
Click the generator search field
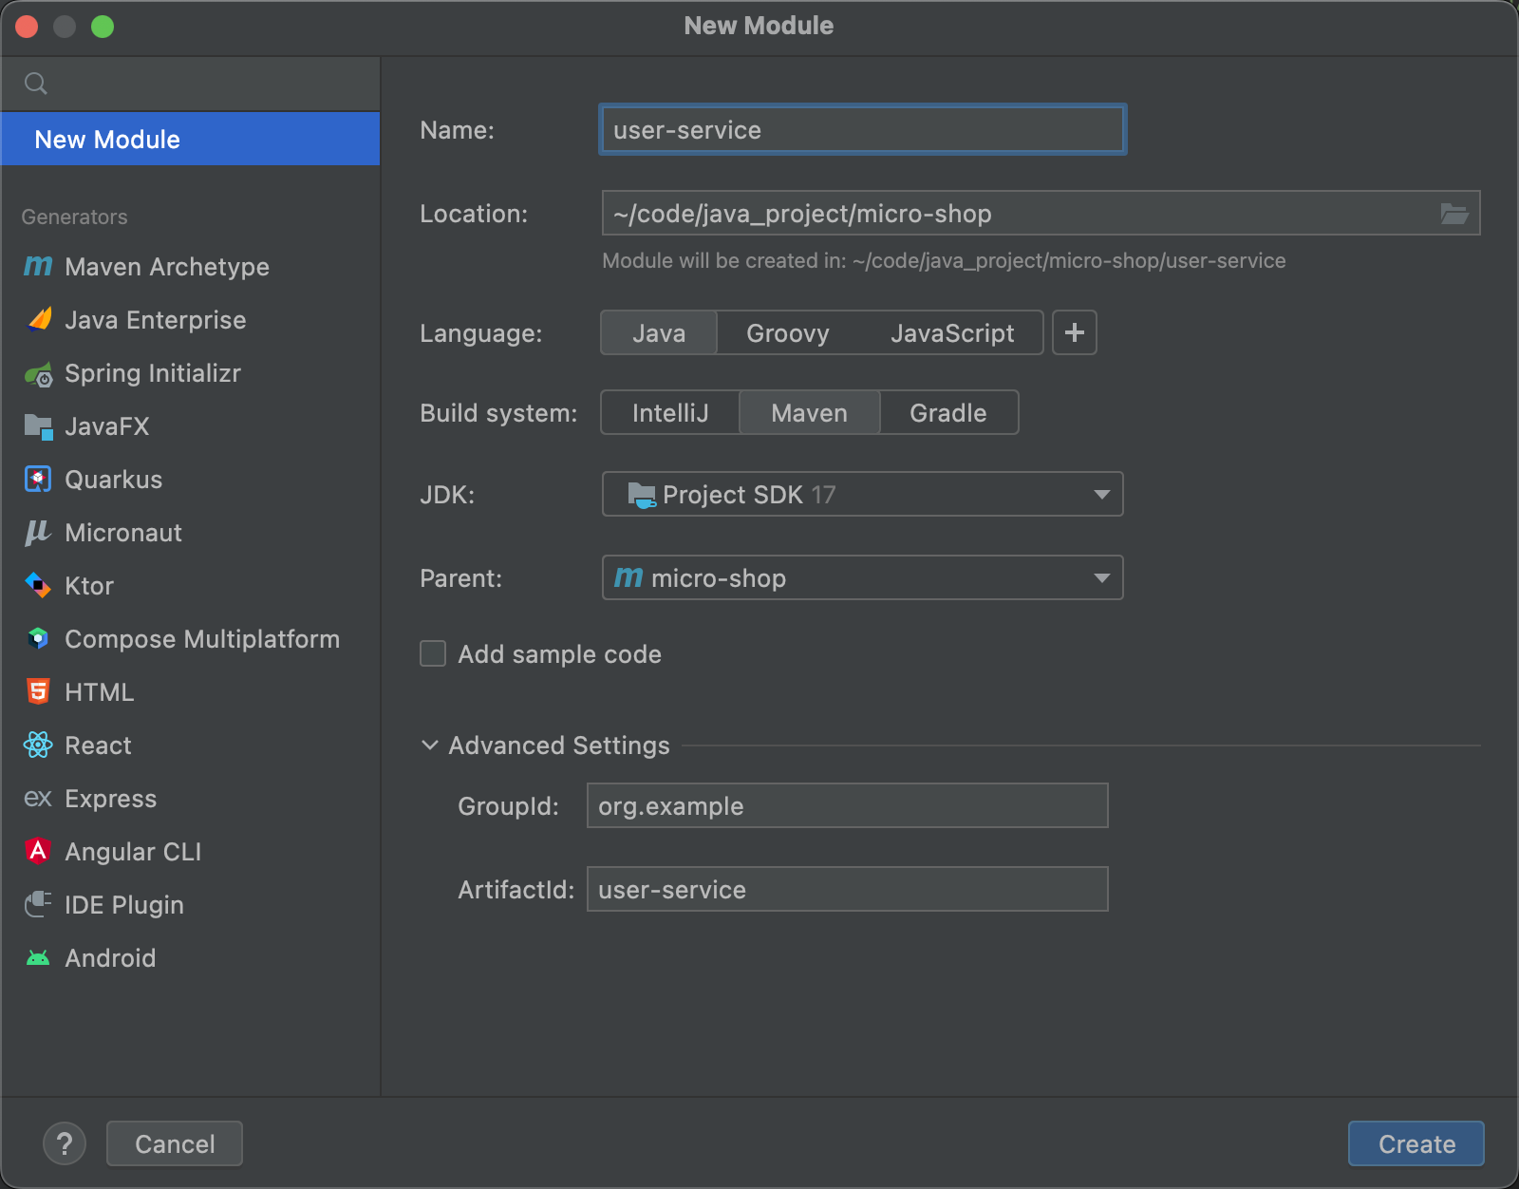point(190,84)
